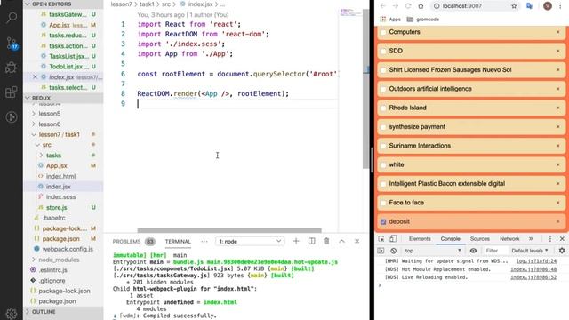This screenshot has height=320, width=569.
Task: Check the Rhode Island task checkbox
Action: [x=383, y=108]
